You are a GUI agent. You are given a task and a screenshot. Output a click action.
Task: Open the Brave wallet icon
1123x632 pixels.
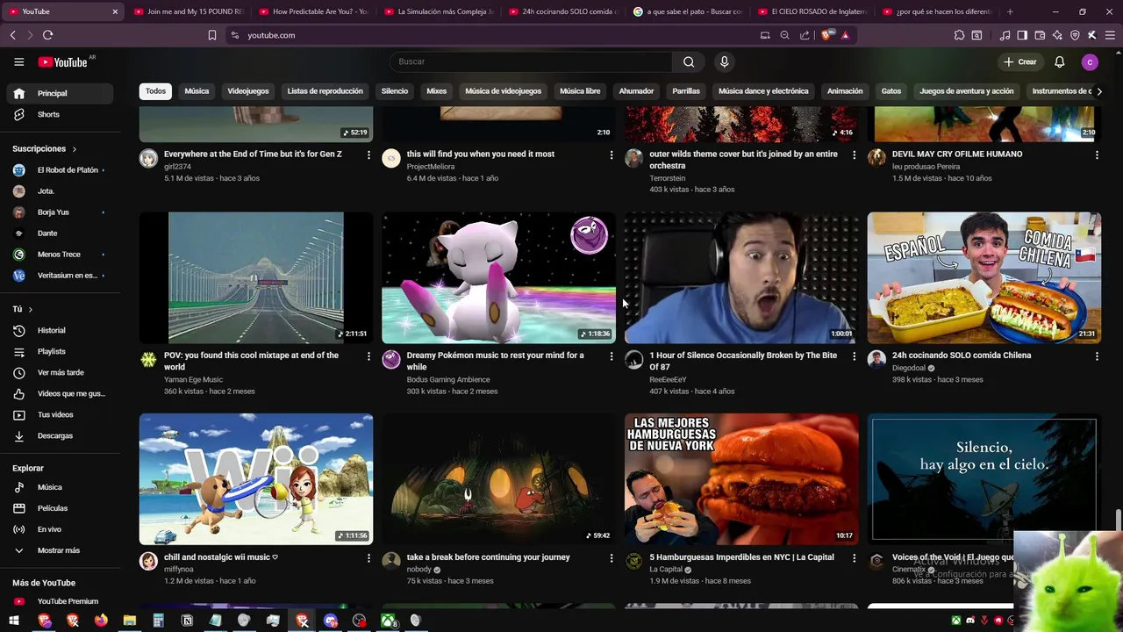[1040, 35]
